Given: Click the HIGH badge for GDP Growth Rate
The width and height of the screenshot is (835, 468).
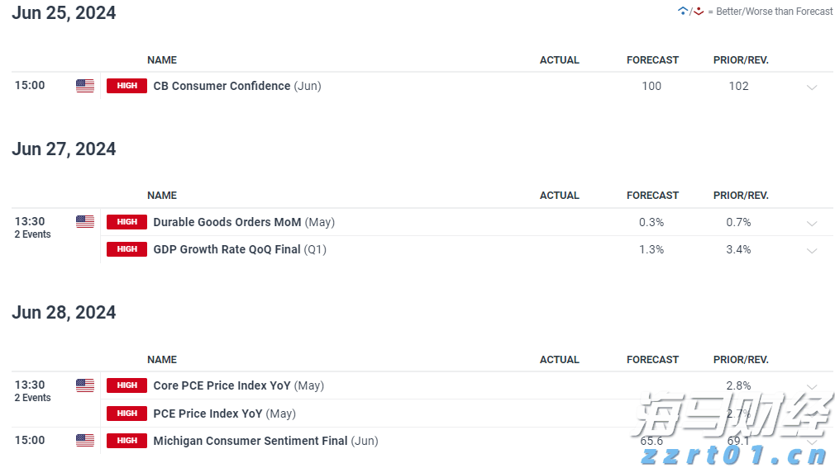Looking at the screenshot, I should tap(126, 249).
